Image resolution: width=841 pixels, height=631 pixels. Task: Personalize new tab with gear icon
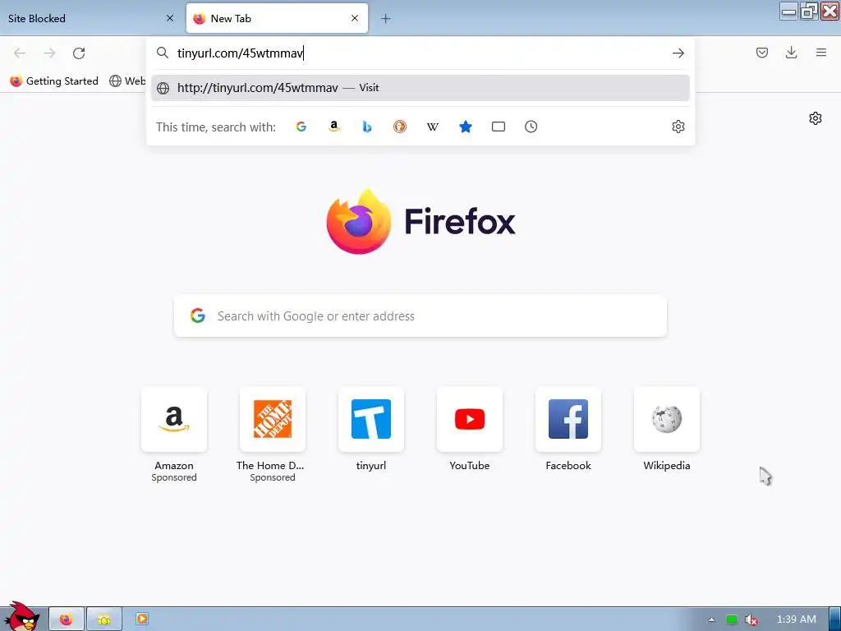816,118
